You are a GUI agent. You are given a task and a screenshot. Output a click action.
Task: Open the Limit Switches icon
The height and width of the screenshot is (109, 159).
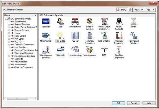pyautogui.click(x=104, y=36)
